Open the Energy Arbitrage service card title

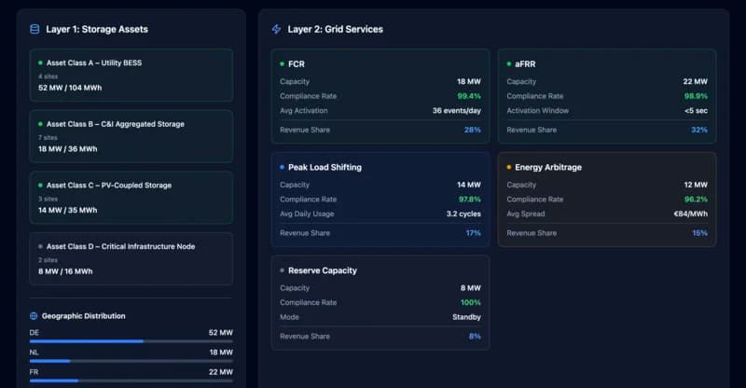[x=548, y=167]
